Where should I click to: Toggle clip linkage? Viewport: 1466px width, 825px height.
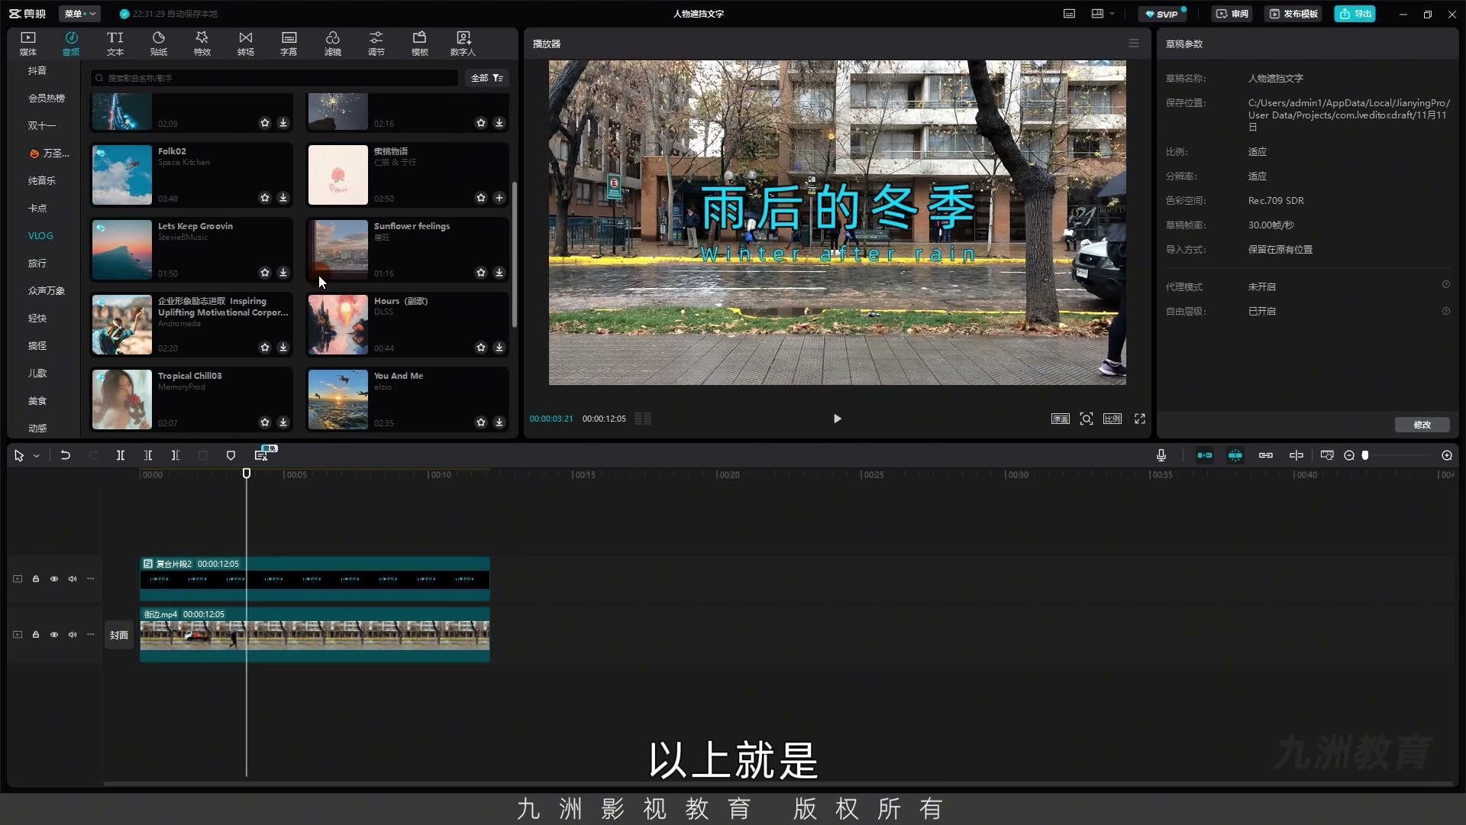point(1265,455)
